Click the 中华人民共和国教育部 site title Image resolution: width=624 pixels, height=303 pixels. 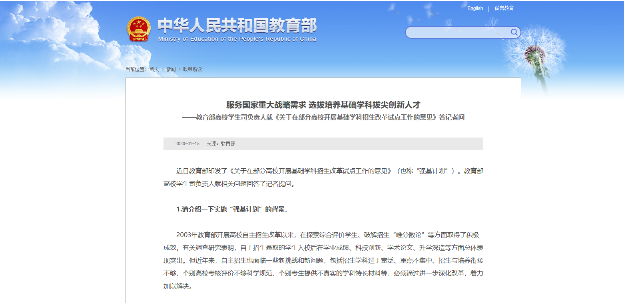click(237, 26)
